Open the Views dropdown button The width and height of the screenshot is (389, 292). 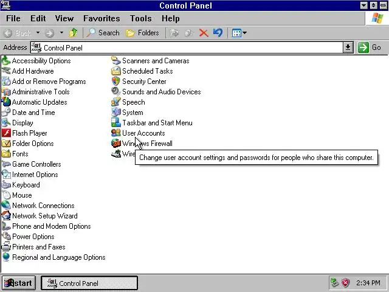239,33
